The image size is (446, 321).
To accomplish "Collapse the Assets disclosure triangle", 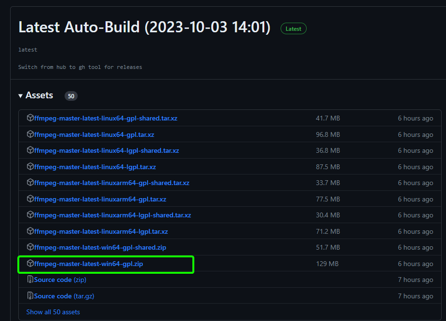I will [20, 96].
